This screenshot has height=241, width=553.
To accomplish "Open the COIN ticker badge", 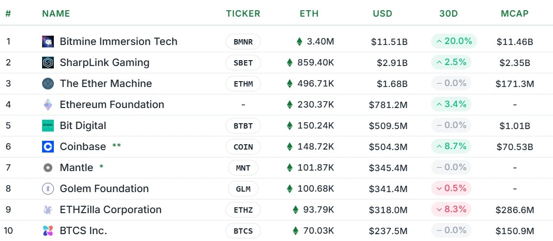I will 243,147.
